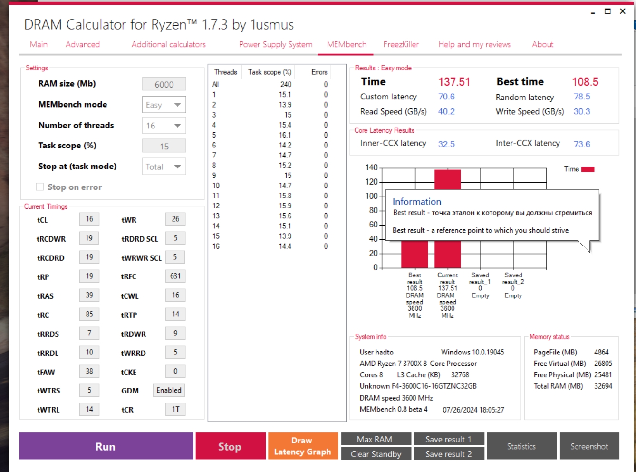Click the Max RAM button
This screenshot has height=472, width=636.
(376, 438)
